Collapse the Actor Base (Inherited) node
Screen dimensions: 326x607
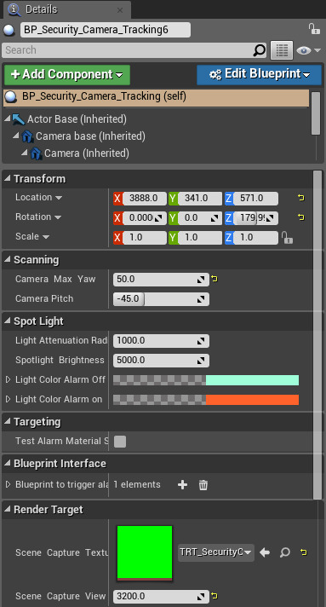pos(8,119)
